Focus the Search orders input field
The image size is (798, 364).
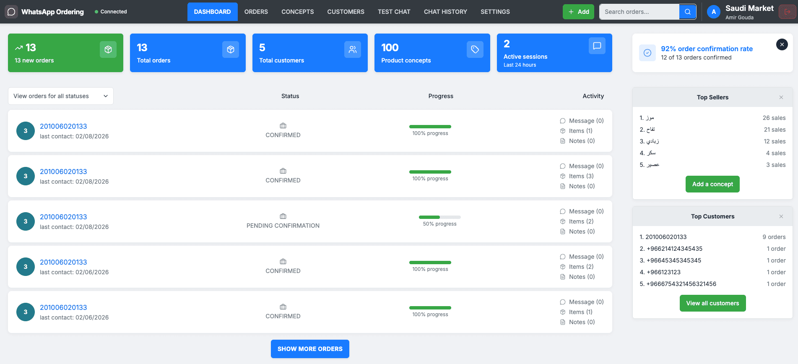point(639,12)
